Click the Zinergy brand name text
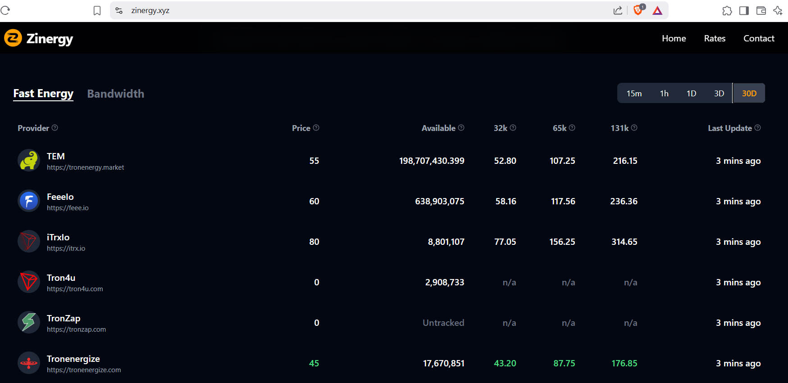This screenshot has height=383, width=788. (50, 39)
